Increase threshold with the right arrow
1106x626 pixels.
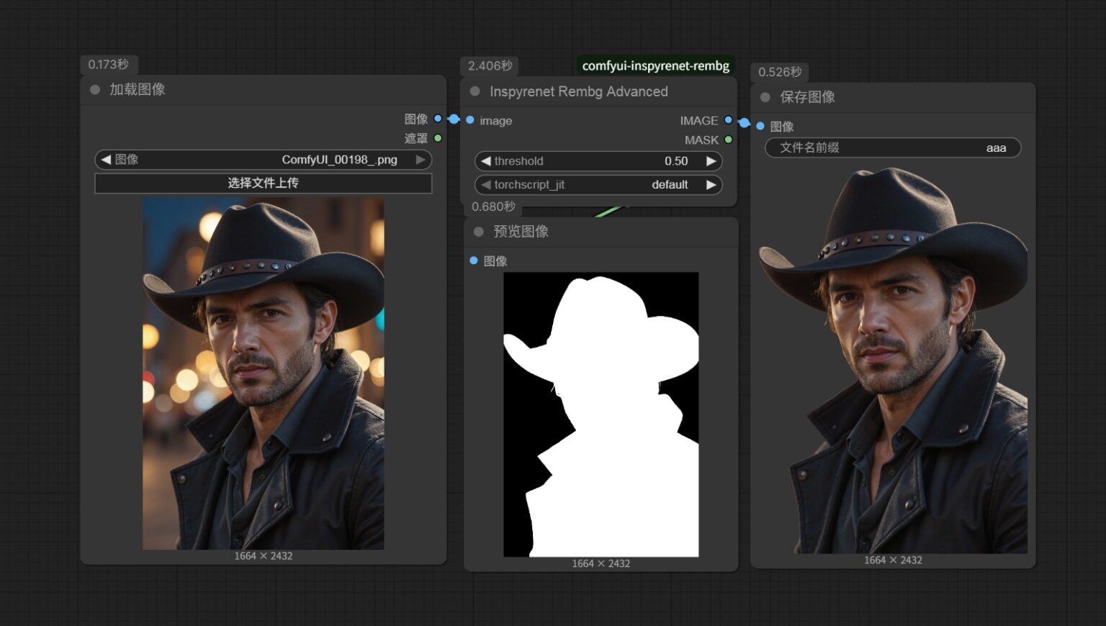point(711,161)
